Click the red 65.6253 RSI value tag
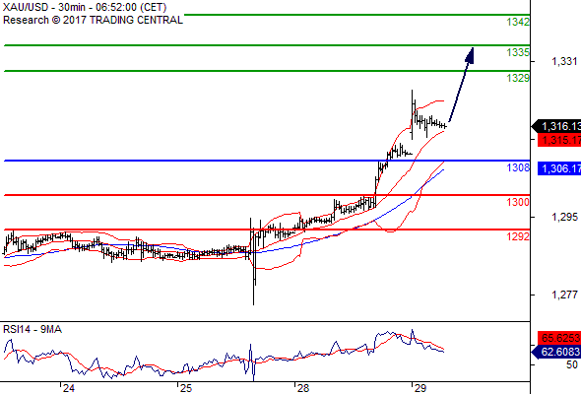Screen dimensions: 581x394 (559, 338)
